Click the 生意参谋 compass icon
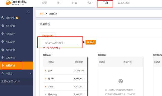The height and width of the screenshot is (96, 162). pyautogui.click(x=3, y=57)
